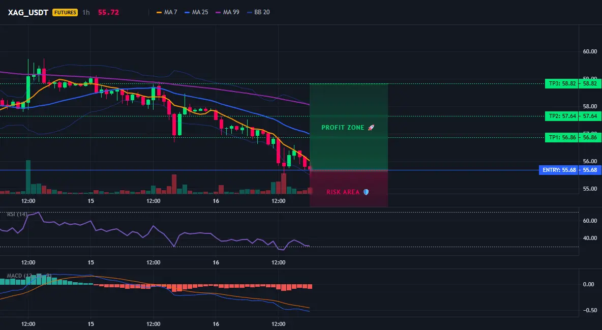Click the MACD axis 0.00 label
This screenshot has height=330, width=602.
(589, 285)
